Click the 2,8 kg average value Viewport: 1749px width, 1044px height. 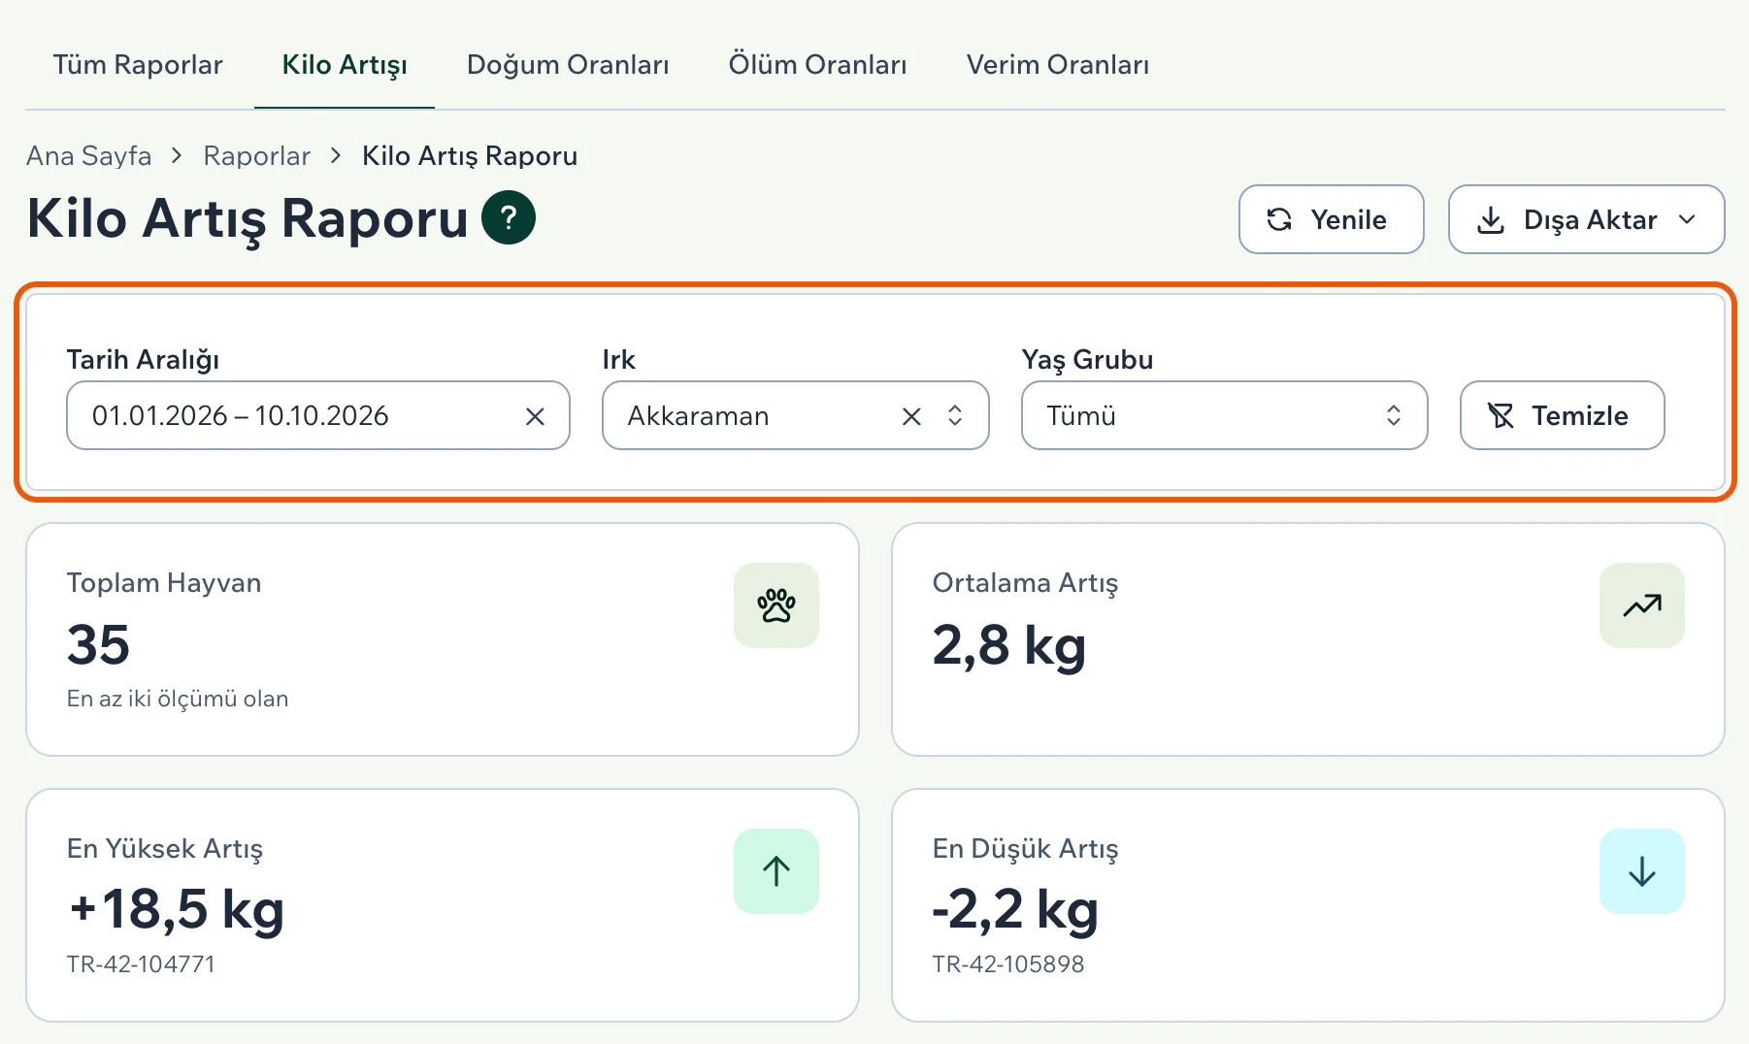point(1009,645)
